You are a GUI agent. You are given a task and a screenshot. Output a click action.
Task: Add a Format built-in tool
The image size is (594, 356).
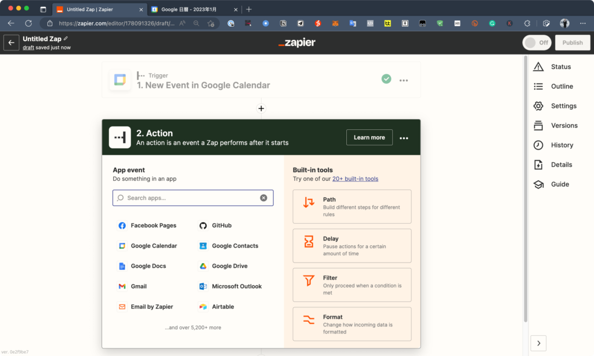coord(352,324)
